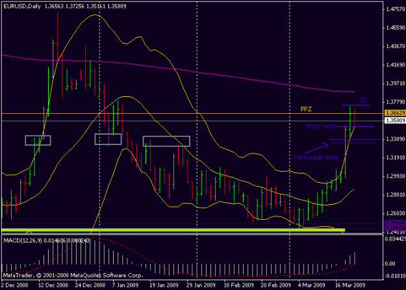Click the 1.37790 price axis label
This screenshot has width=406, height=290.
(395, 102)
